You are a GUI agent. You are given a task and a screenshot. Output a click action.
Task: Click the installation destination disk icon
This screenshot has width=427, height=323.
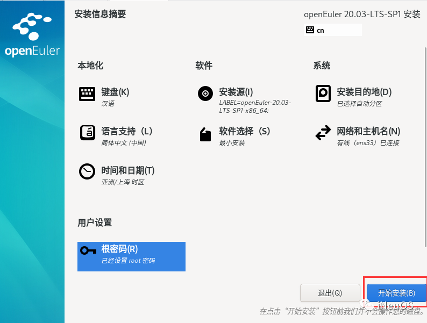click(323, 94)
